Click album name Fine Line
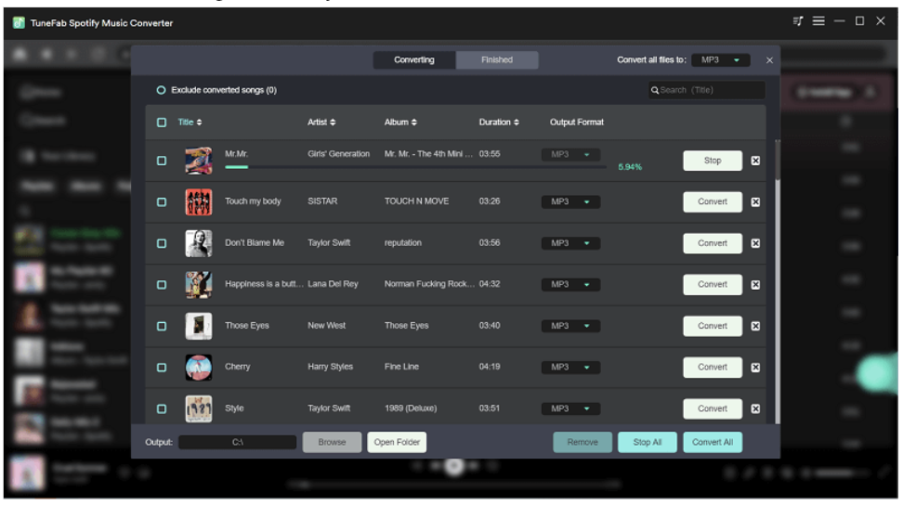This screenshot has height=505, width=903. [x=401, y=367]
